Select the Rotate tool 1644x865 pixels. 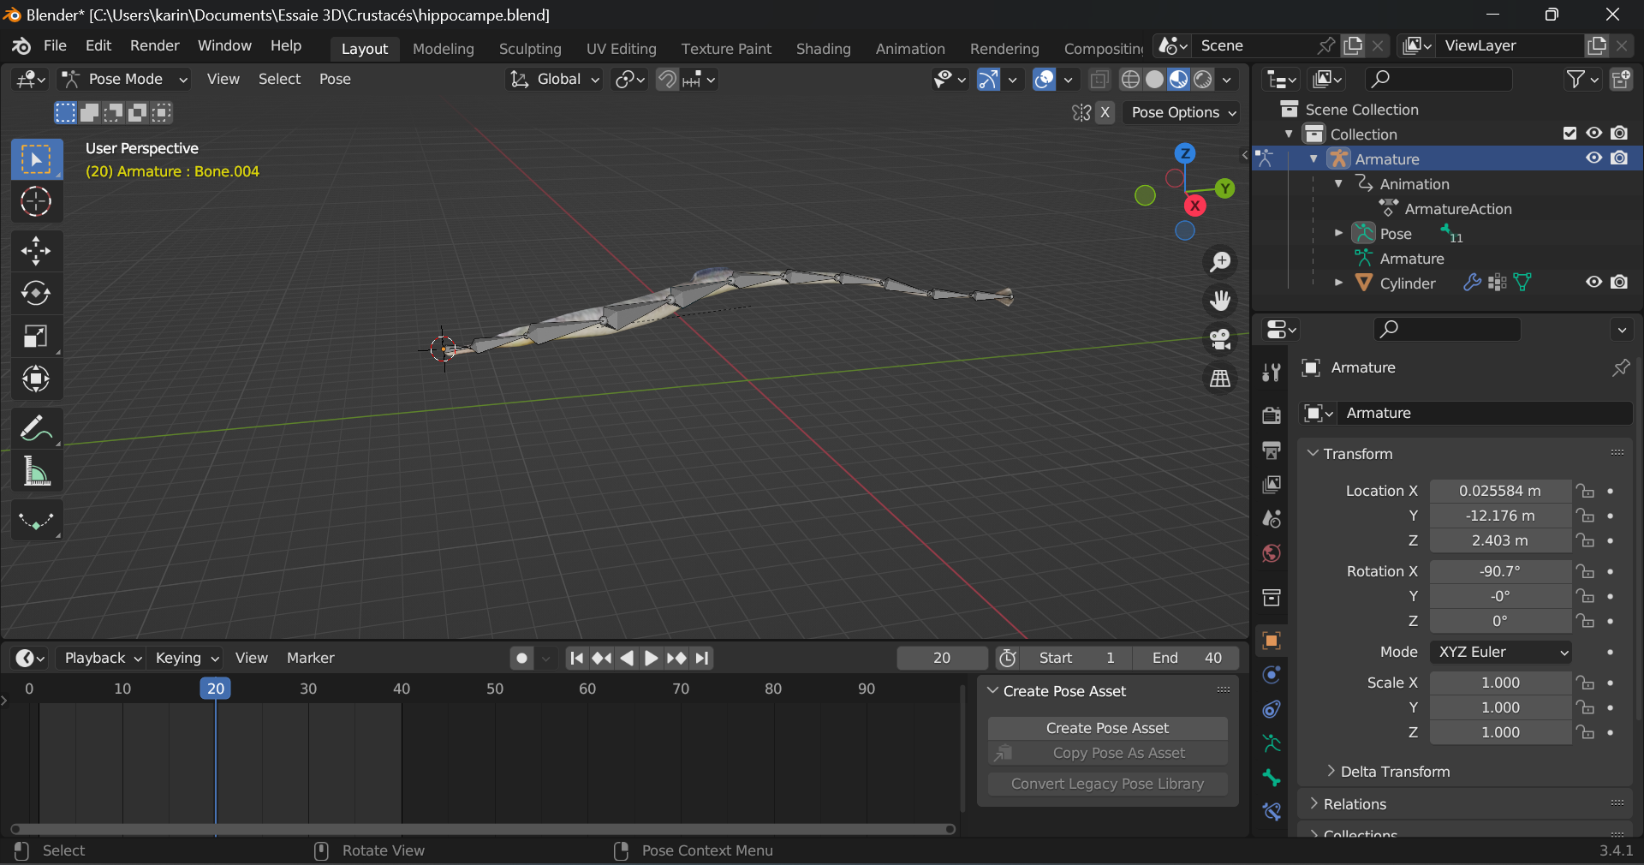pos(36,294)
